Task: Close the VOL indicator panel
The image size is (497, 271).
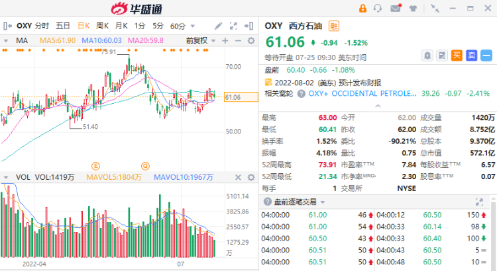Action: (238, 177)
